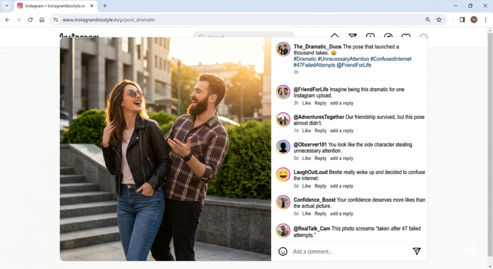The width and height of the screenshot is (493, 269).
Task: Click the 3h timestamp under the caption
Action: (x=296, y=72)
